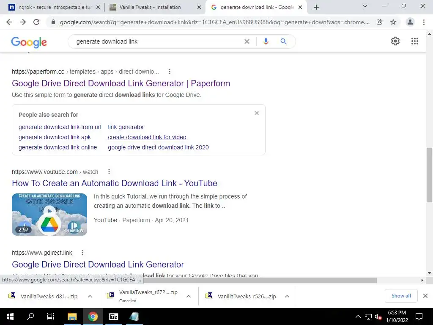Open new browser tab
The width and height of the screenshot is (433, 325).
pyautogui.click(x=316, y=7)
